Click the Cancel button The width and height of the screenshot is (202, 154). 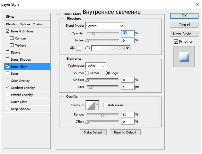point(184,25)
